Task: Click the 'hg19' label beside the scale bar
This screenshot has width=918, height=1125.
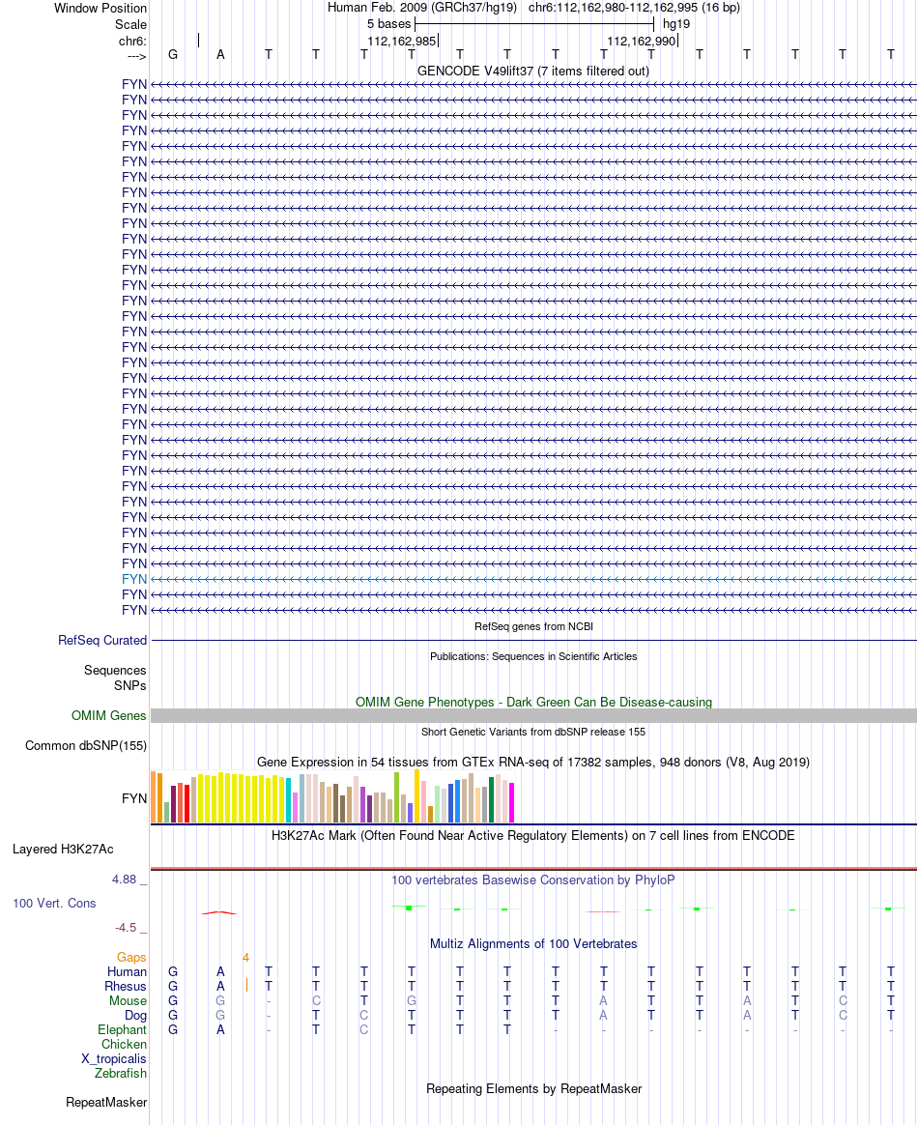Action: point(676,23)
